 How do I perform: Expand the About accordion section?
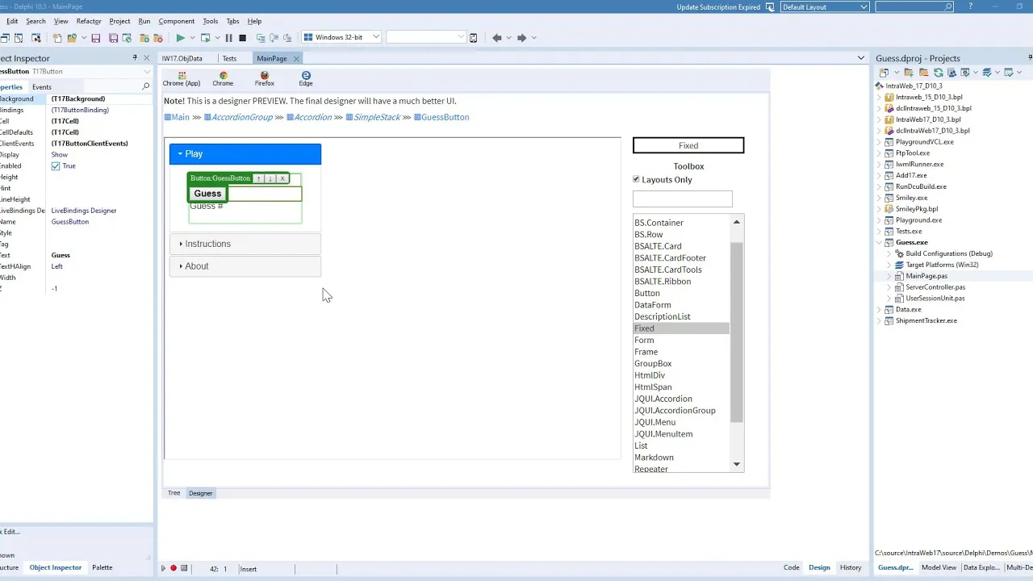pos(245,266)
